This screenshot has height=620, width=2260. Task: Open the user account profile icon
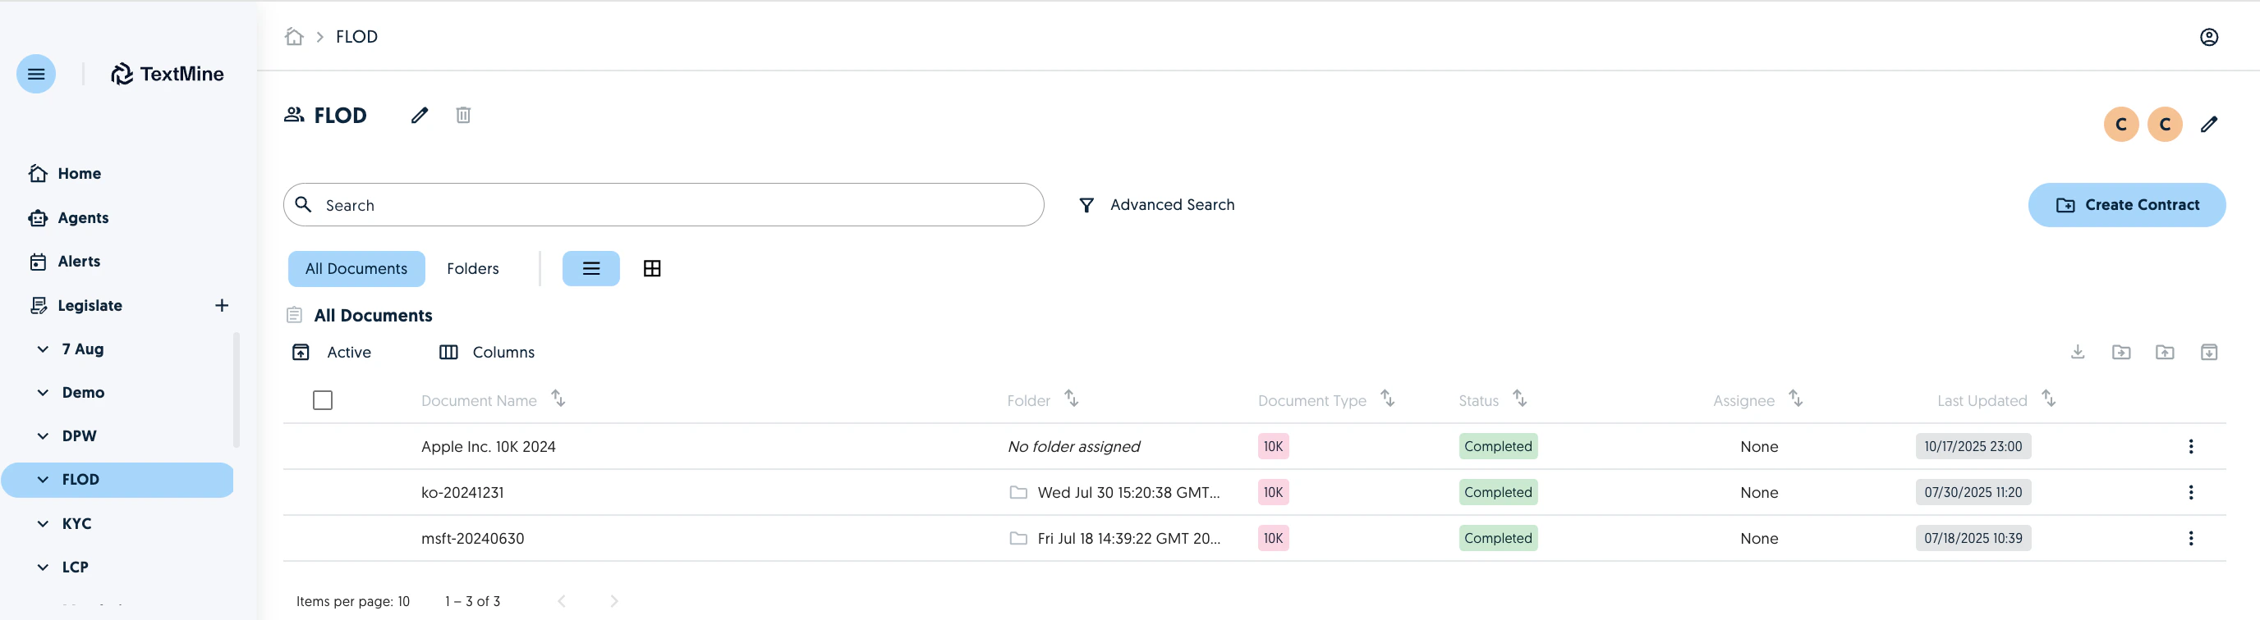[x=2209, y=37]
